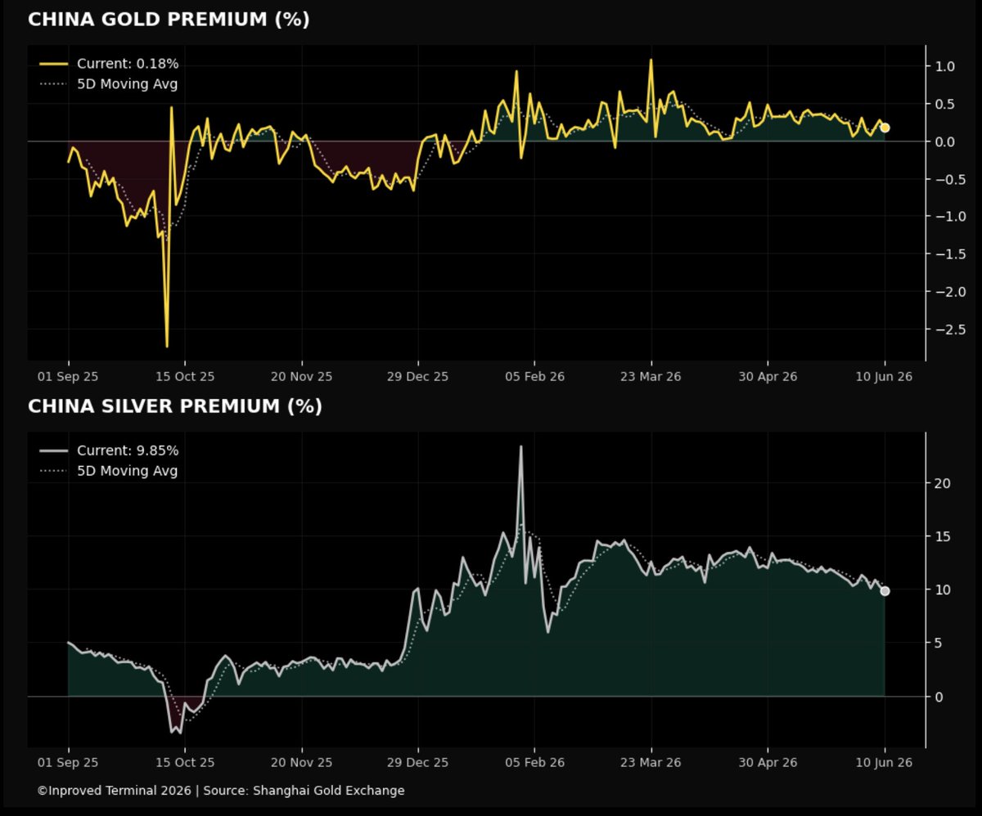Click gold chart x-axis label '05 Feb 26'
982x816 pixels.
click(x=534, y=376)
